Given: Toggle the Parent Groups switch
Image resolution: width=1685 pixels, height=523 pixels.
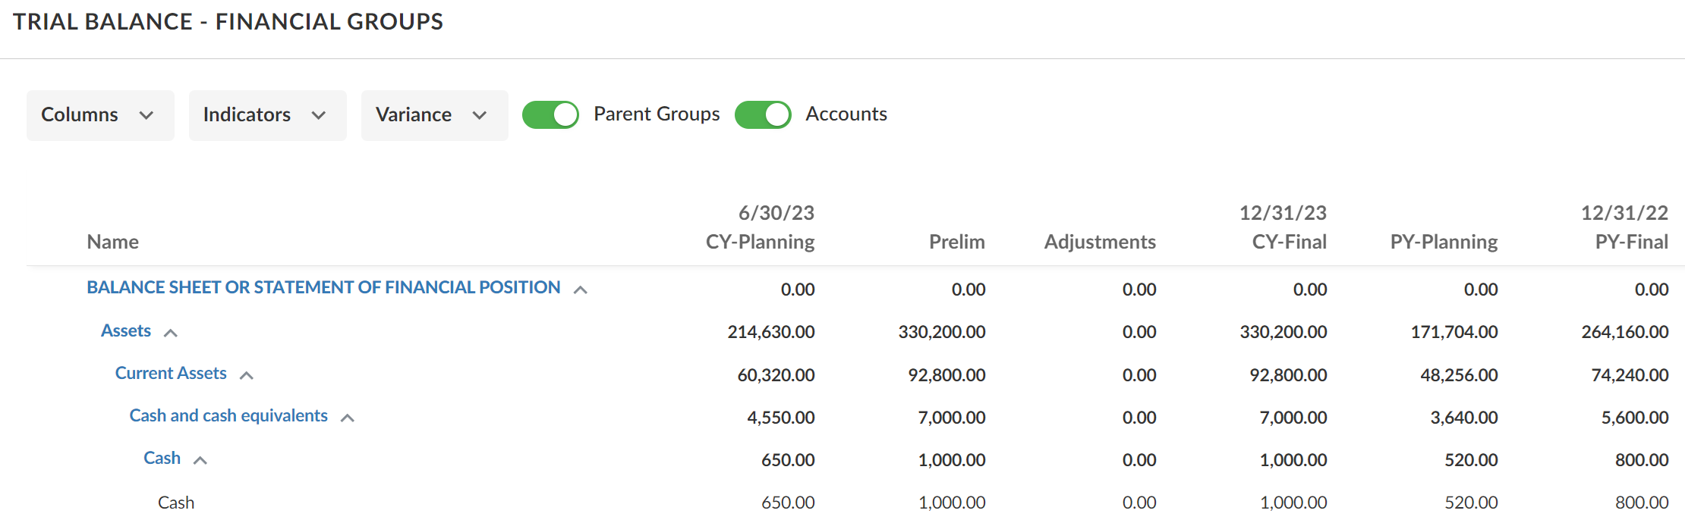Looking at the screenshot, I should click(x=550, y=115).
